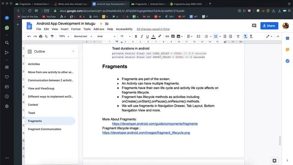Add a comment from toolbar
293x165 pixels.
[173, 36]
